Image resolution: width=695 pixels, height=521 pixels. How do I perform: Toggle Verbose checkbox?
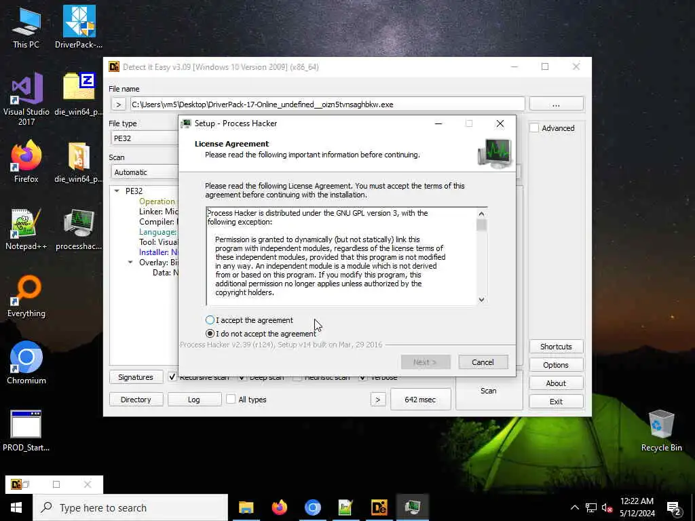coord(362,377)
